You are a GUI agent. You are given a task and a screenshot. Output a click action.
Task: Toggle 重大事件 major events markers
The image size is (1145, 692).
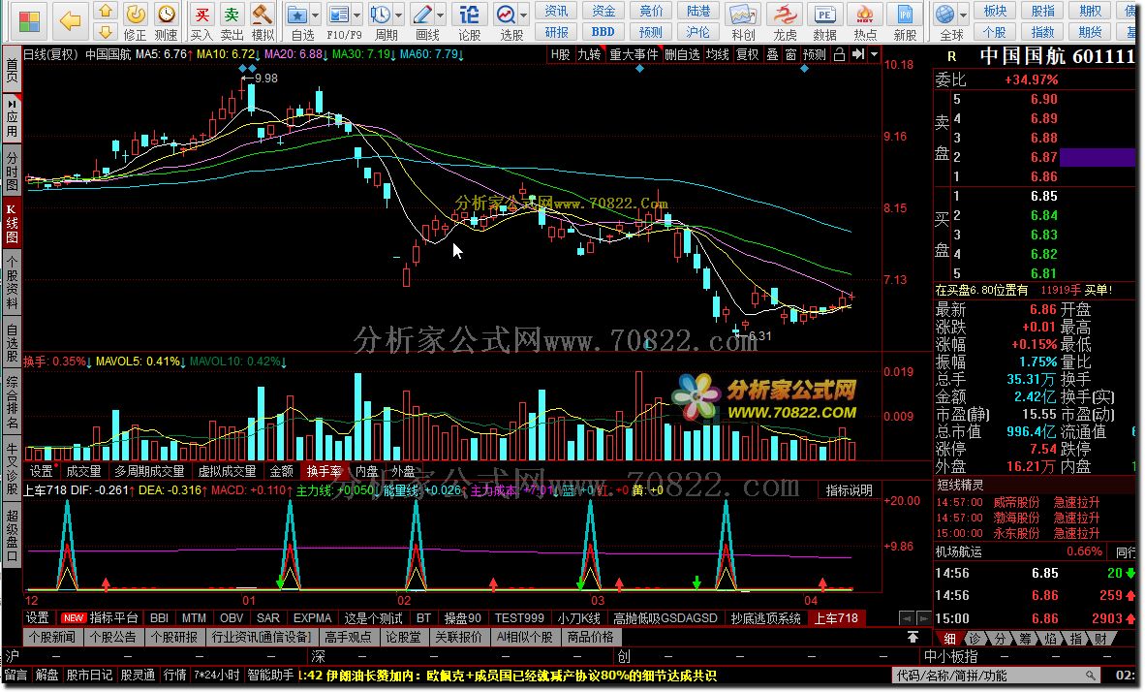pyautogui.click(x=634, y=54)
